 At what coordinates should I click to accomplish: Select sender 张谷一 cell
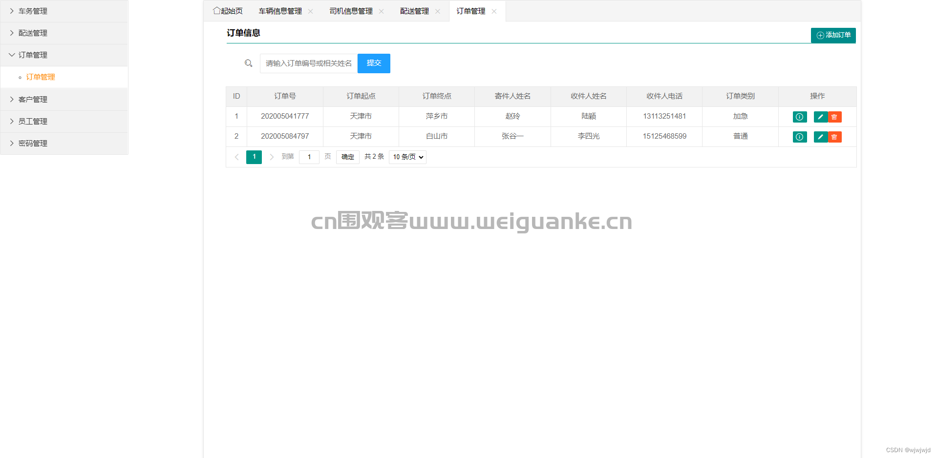(x=512, y=136)
